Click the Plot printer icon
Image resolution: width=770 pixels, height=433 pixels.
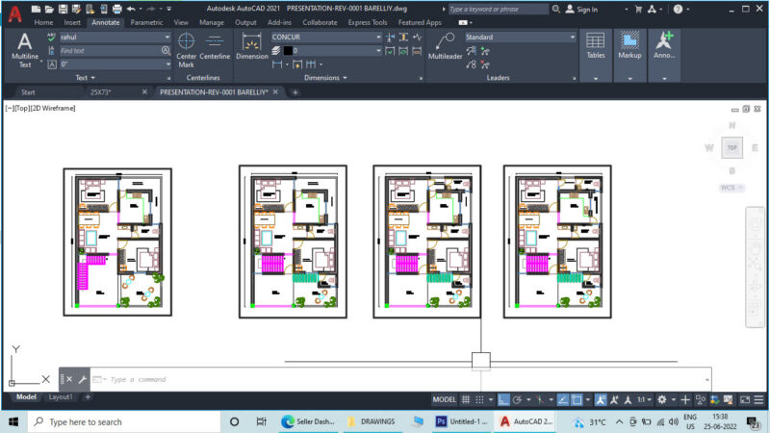tap(116, 9)
